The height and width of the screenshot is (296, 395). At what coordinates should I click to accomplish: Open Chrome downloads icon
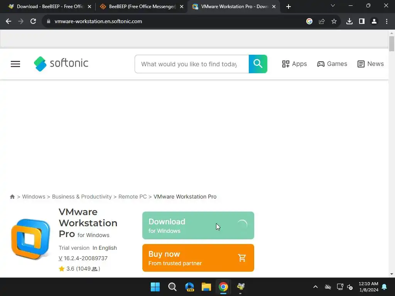point(349,22)
